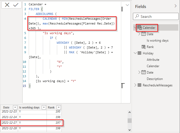This screenshot has height=133, width=180.
Task: Select the Description field
Action: pos(155,79)
